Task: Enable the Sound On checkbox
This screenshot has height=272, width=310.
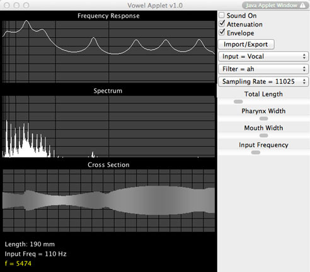Action: click(222, 15)
